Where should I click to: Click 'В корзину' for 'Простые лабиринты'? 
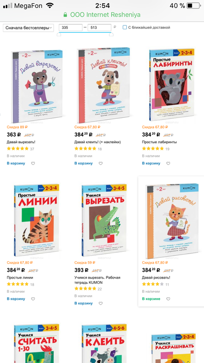click(x=151, y=164)
